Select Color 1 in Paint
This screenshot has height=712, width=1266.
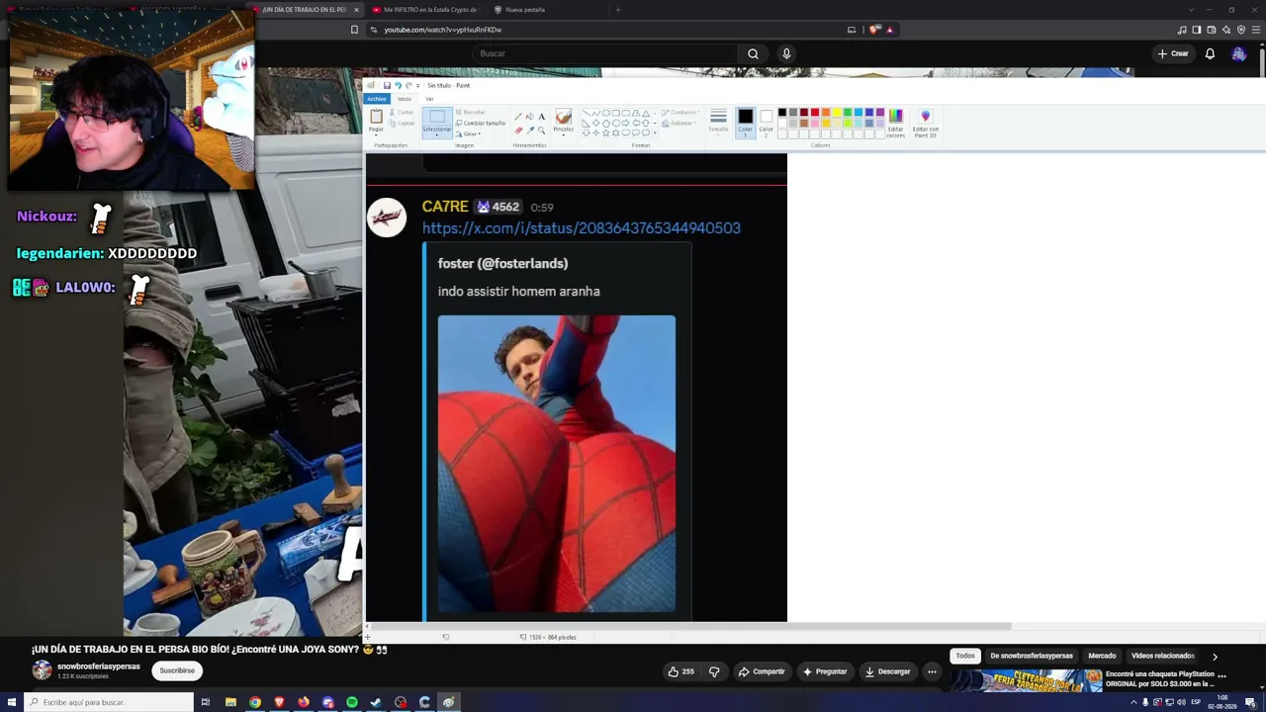pos(745,122)
